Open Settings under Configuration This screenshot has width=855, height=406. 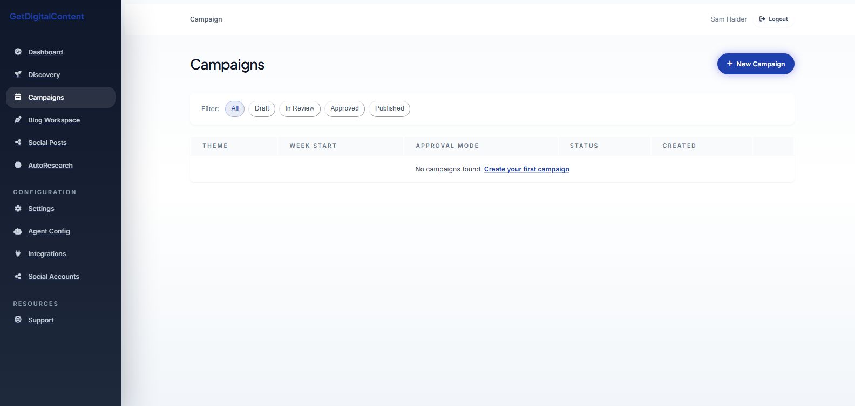pyautogui.click(x=60, y=208)
